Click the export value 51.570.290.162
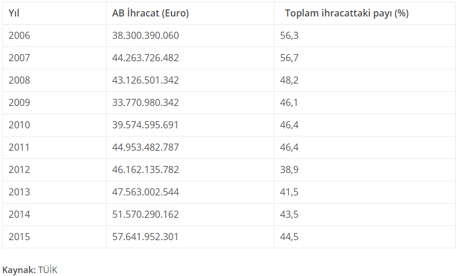 point(145,214)
